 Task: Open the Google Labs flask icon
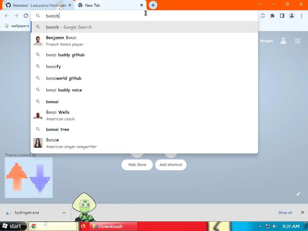point(283,41)
